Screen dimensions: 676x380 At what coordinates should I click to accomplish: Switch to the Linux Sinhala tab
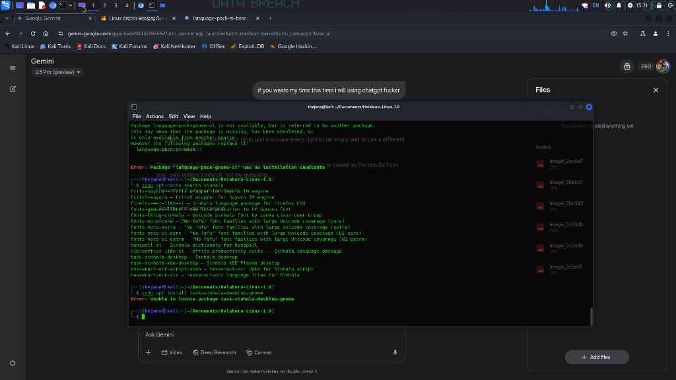point(137,18)
